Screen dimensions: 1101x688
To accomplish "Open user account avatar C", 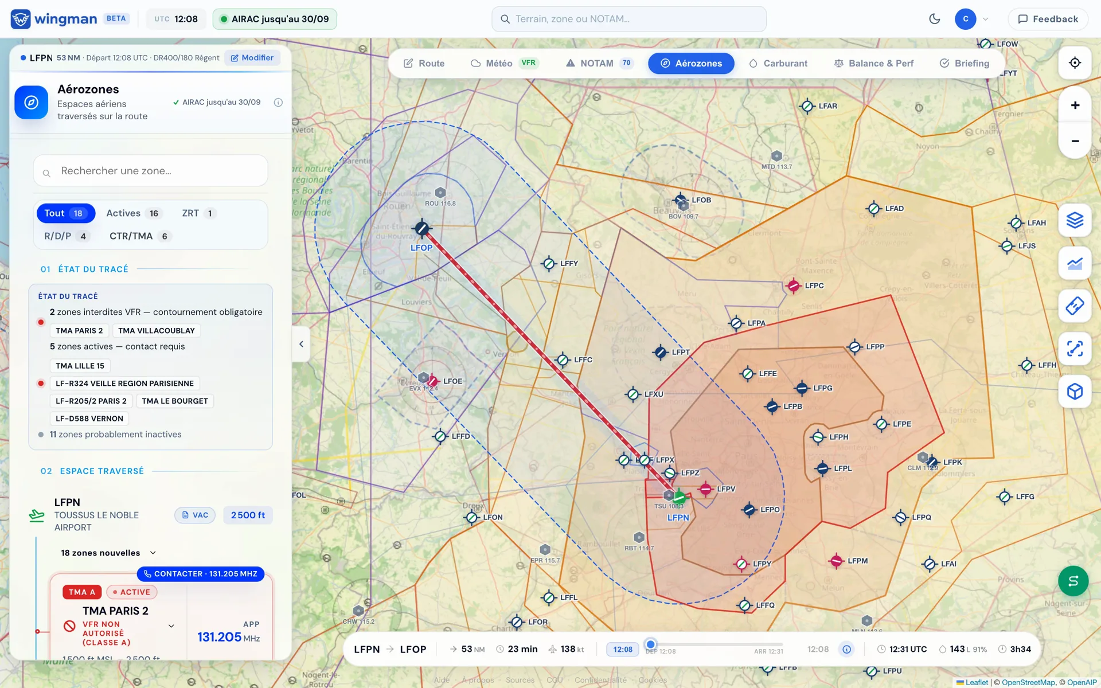I will tap(966, 19).
